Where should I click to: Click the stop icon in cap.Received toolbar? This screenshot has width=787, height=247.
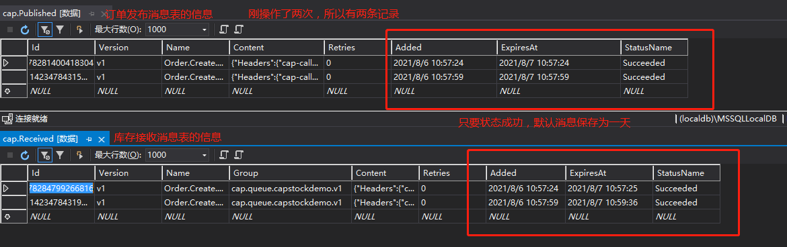(9, 155)
